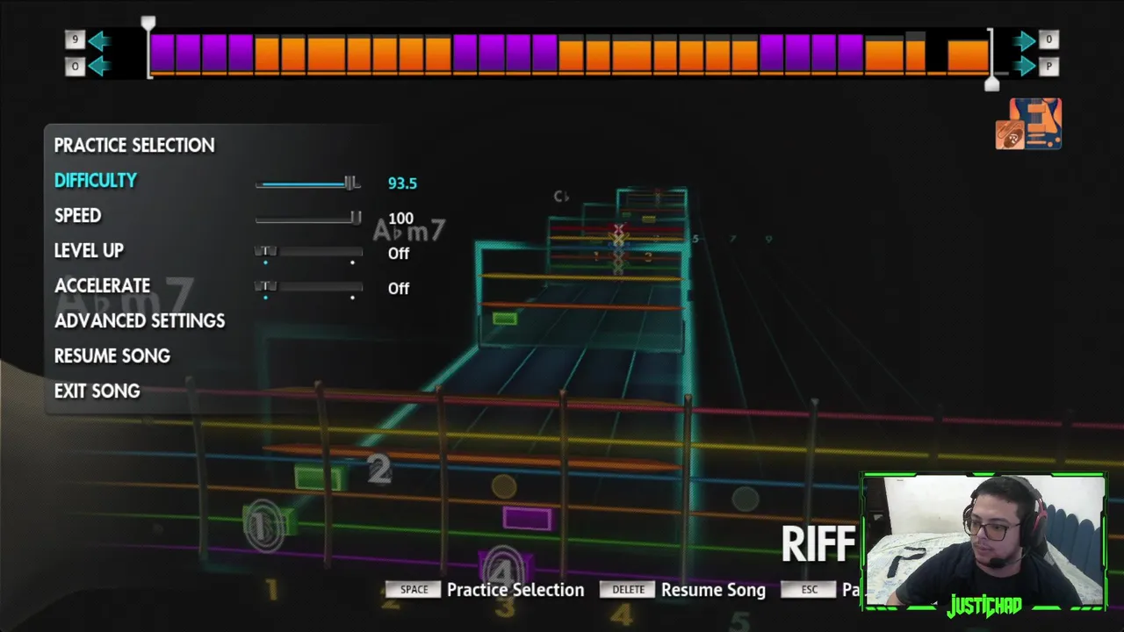Adjust the Speed slider
The image size is (1124, 632).
coord(308,219)
